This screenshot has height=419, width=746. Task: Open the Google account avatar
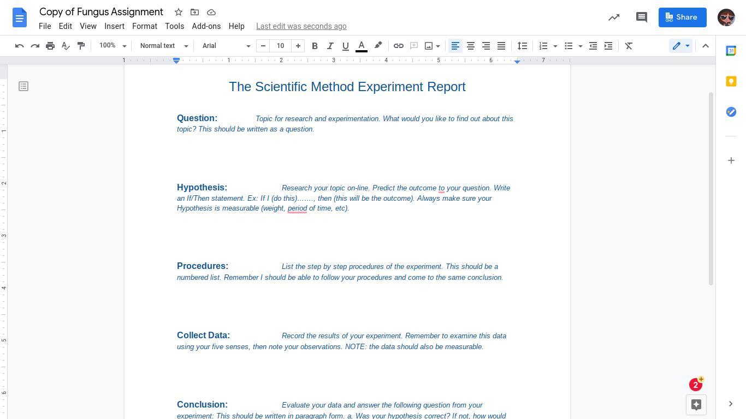[726, 17]
